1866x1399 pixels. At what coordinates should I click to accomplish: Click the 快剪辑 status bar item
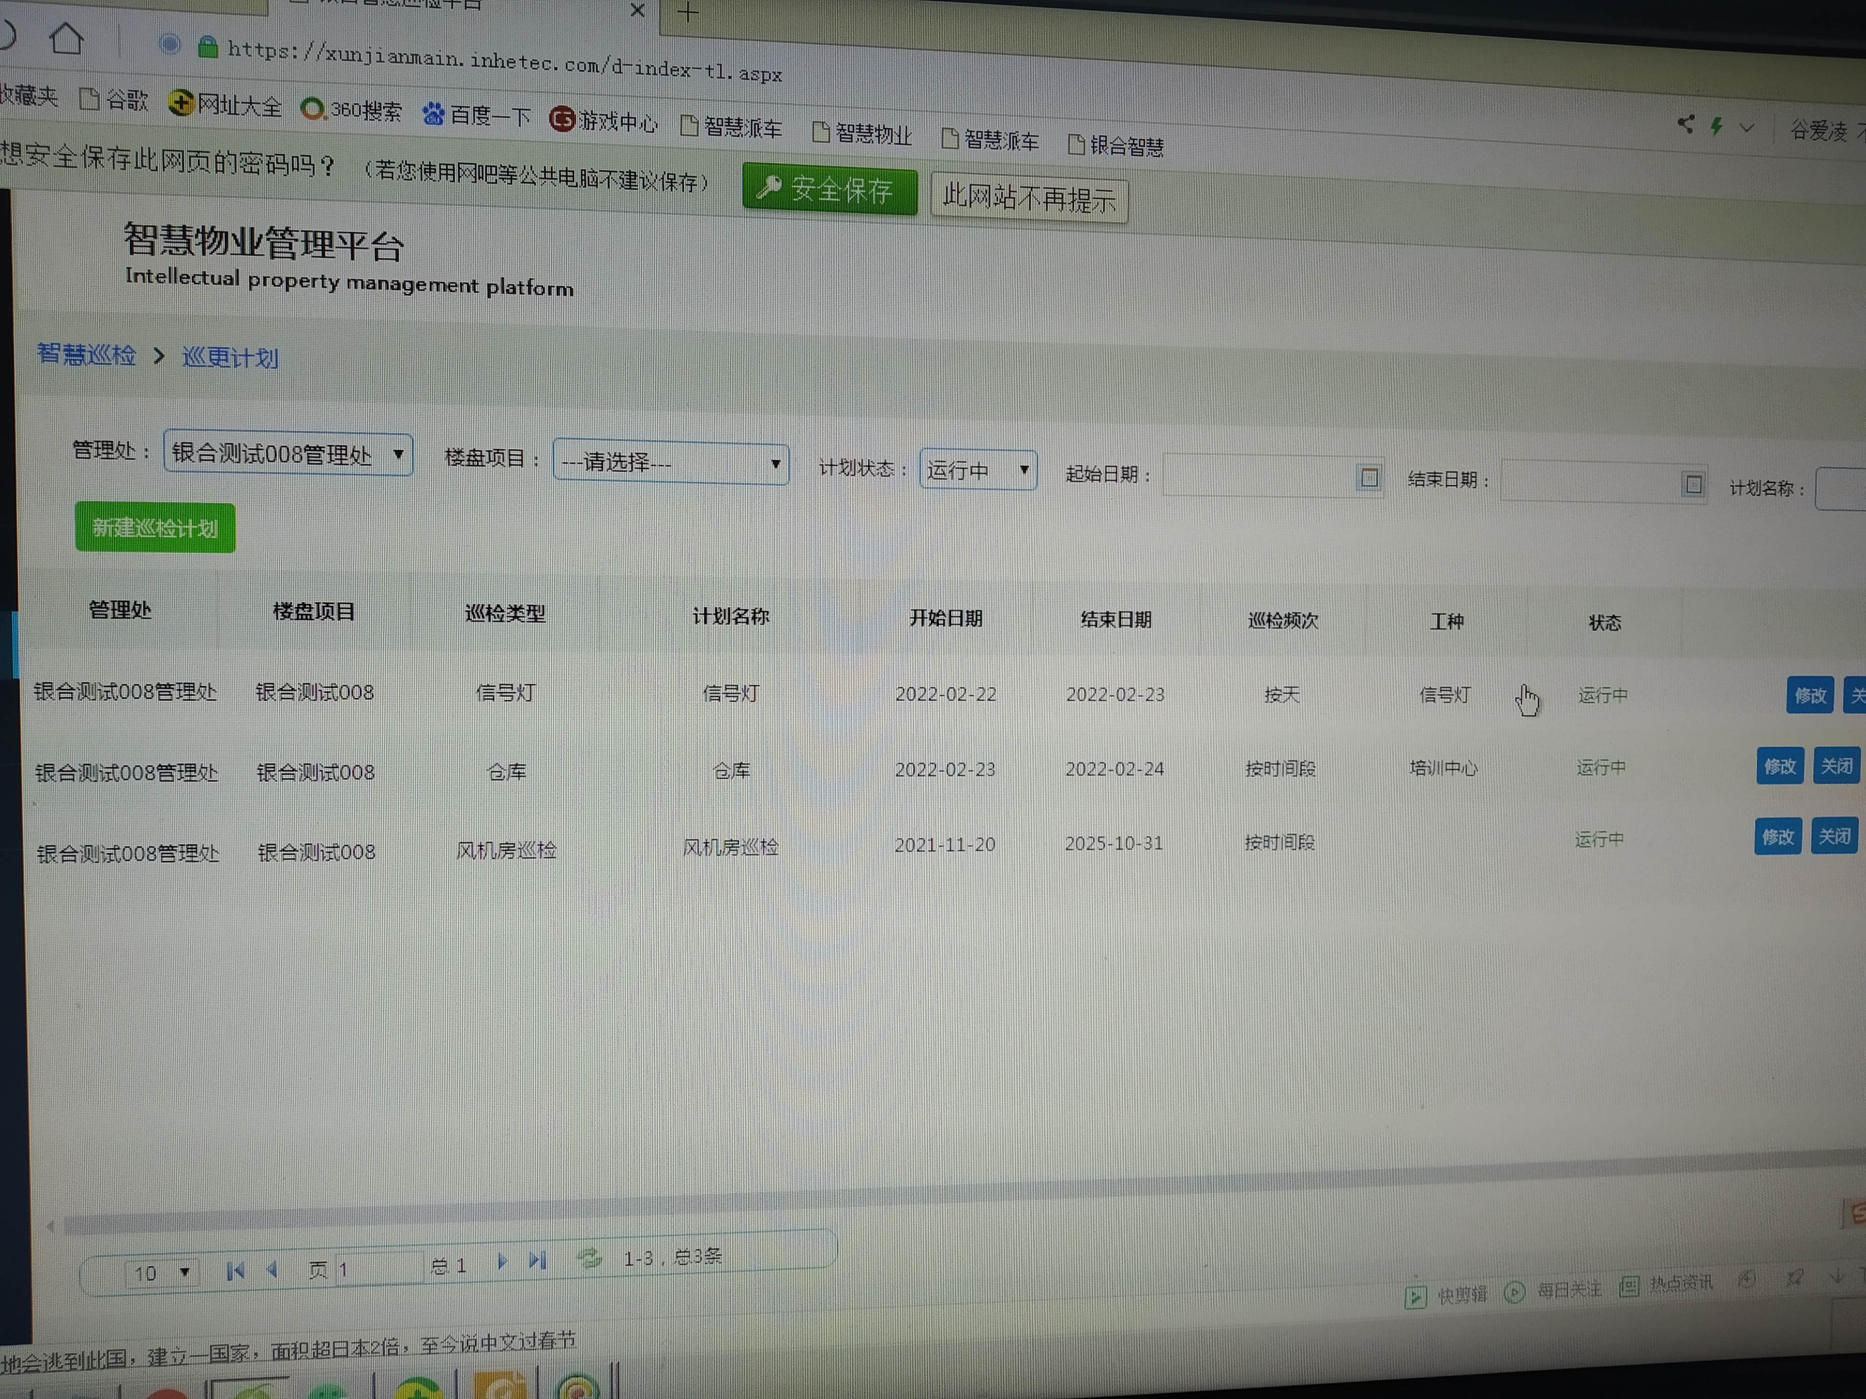tap(1446, 1296)
